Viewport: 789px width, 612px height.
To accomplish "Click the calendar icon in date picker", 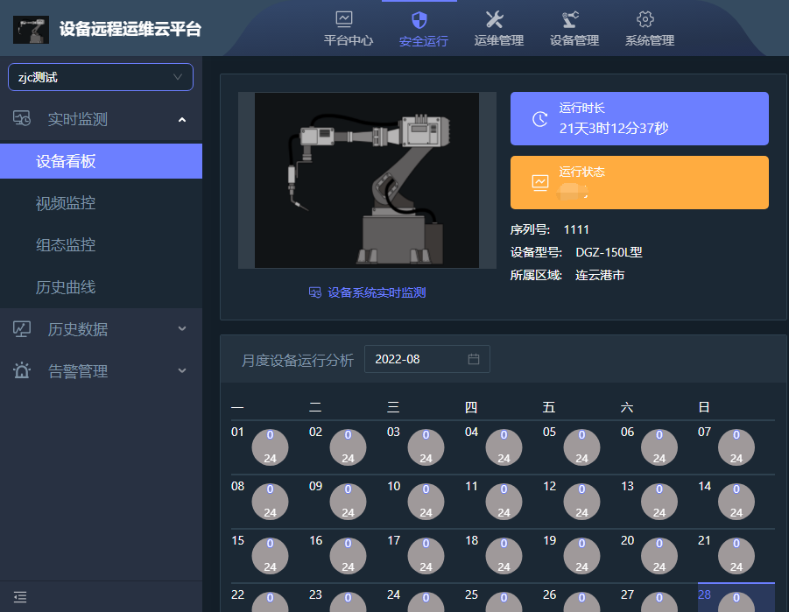I will coord(474,359).
